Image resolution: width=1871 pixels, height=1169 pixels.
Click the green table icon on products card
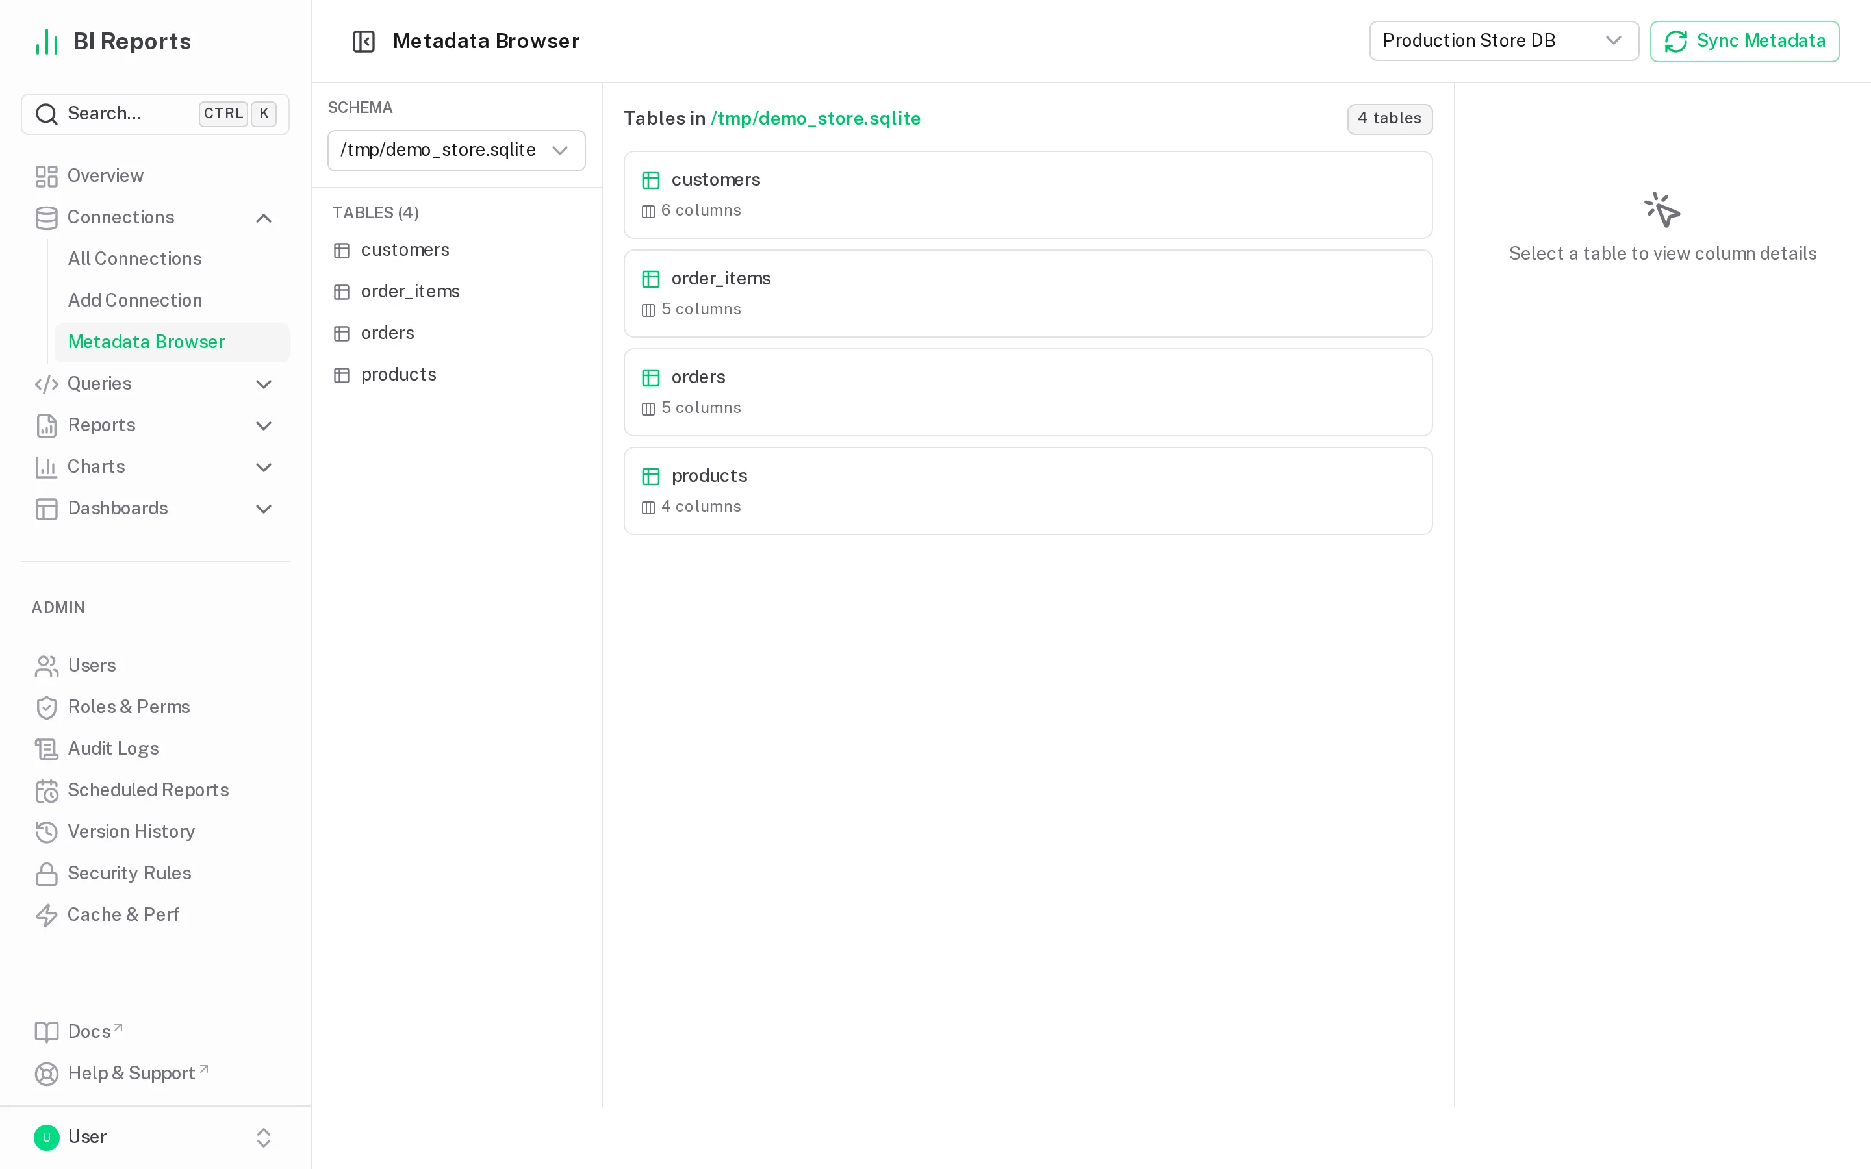pos(651,476)
